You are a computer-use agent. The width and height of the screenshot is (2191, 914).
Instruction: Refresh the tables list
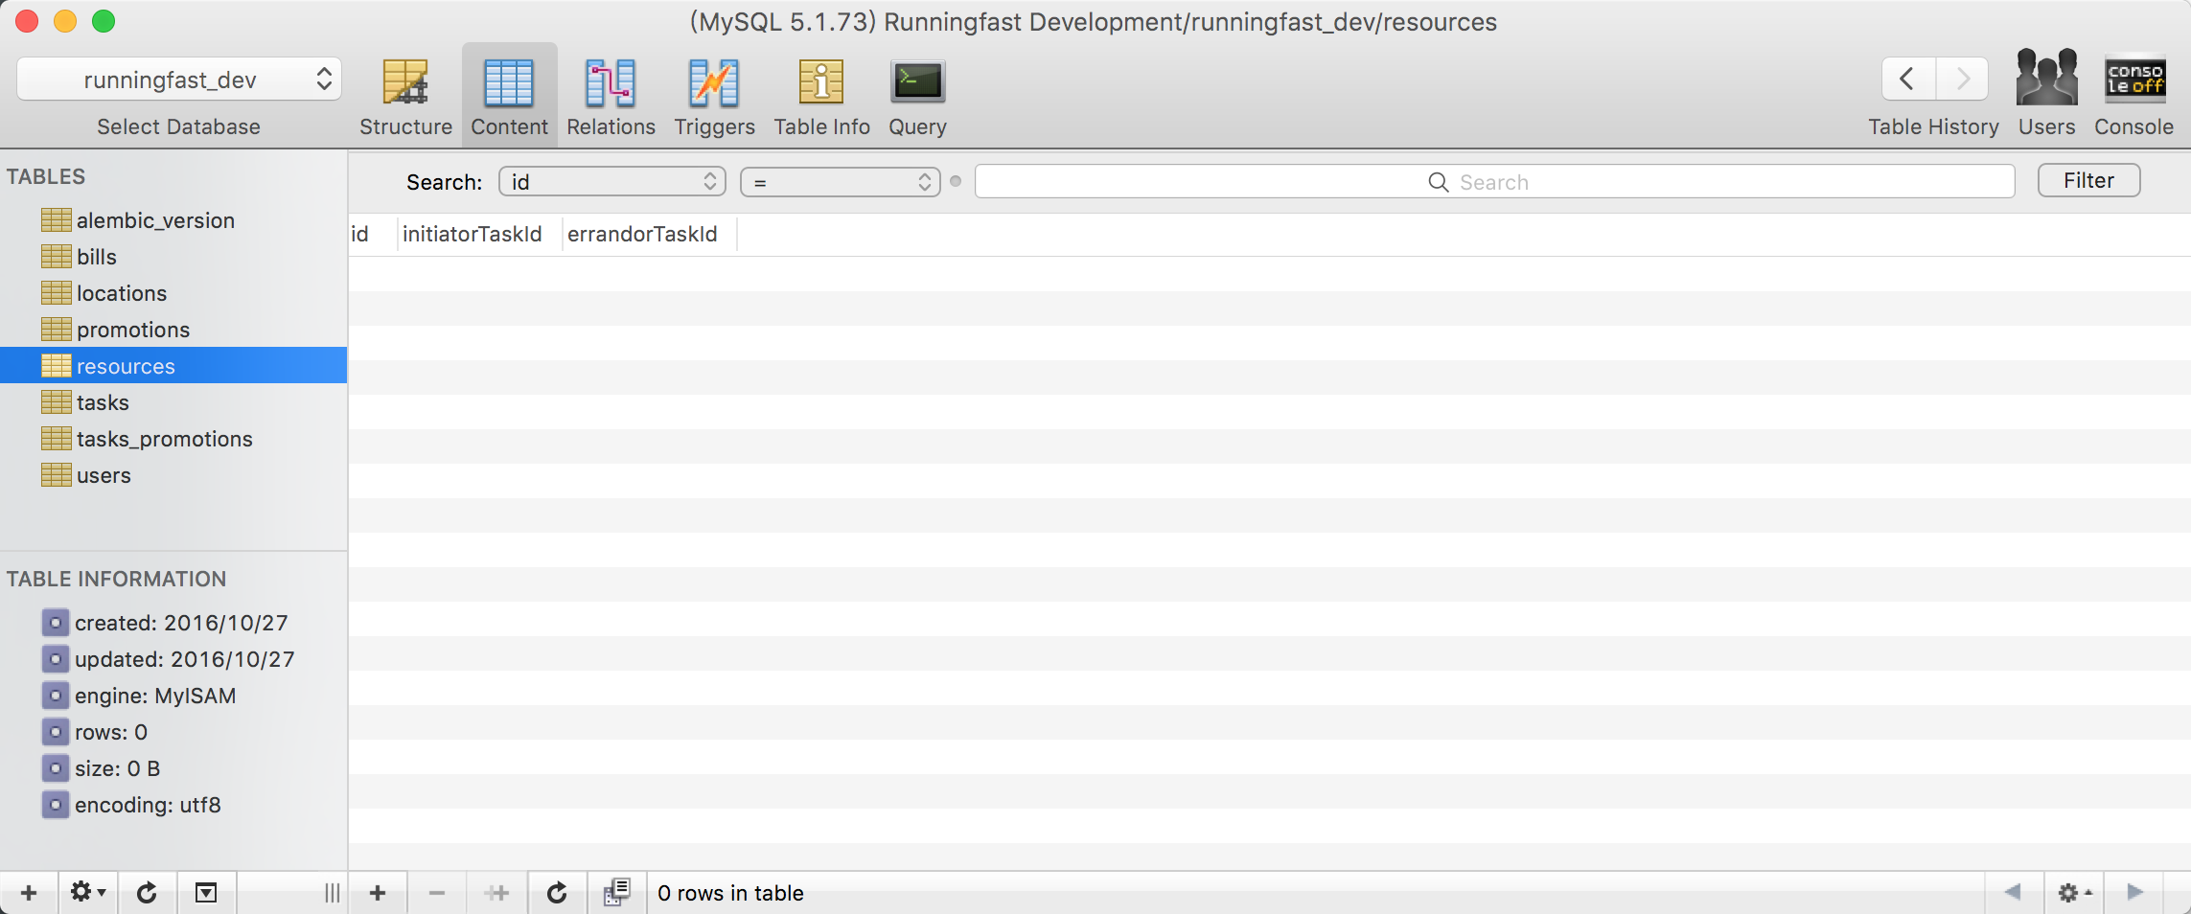tap(147, 893)
